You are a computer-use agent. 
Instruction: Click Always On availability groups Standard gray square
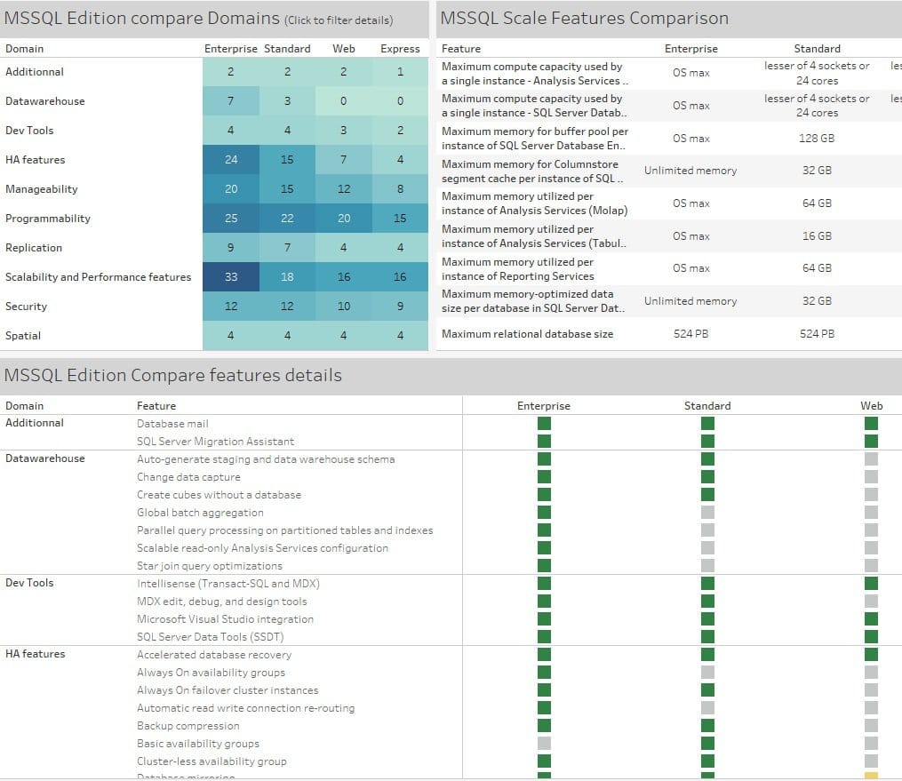[x=707, y=673]
